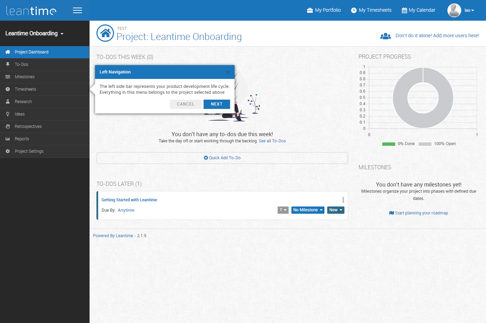Click the TO-DOS LATER (1) heading
Viewport: 486px width, 323px height.
[x=119, y=184]
